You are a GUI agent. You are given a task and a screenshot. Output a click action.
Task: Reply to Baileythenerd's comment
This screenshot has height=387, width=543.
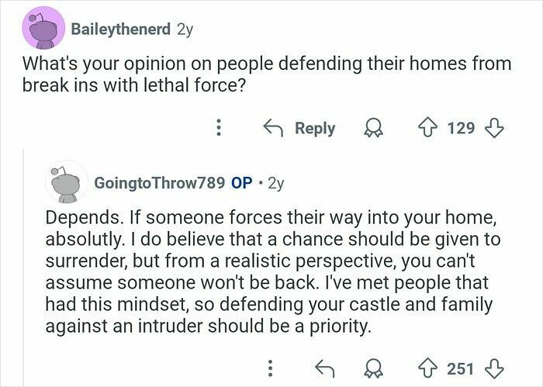(x=299, y=128)
